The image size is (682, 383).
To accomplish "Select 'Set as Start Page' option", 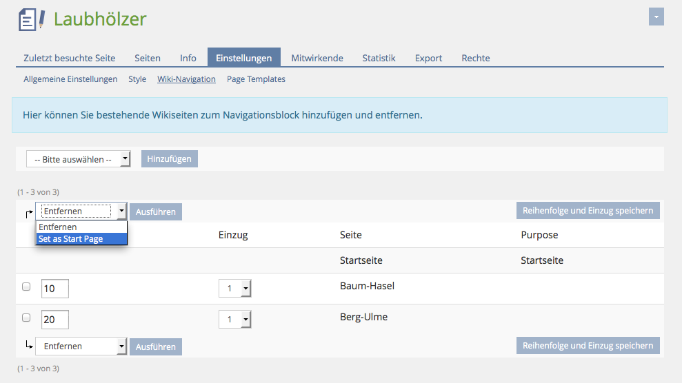I will click(x=81, y=239).
